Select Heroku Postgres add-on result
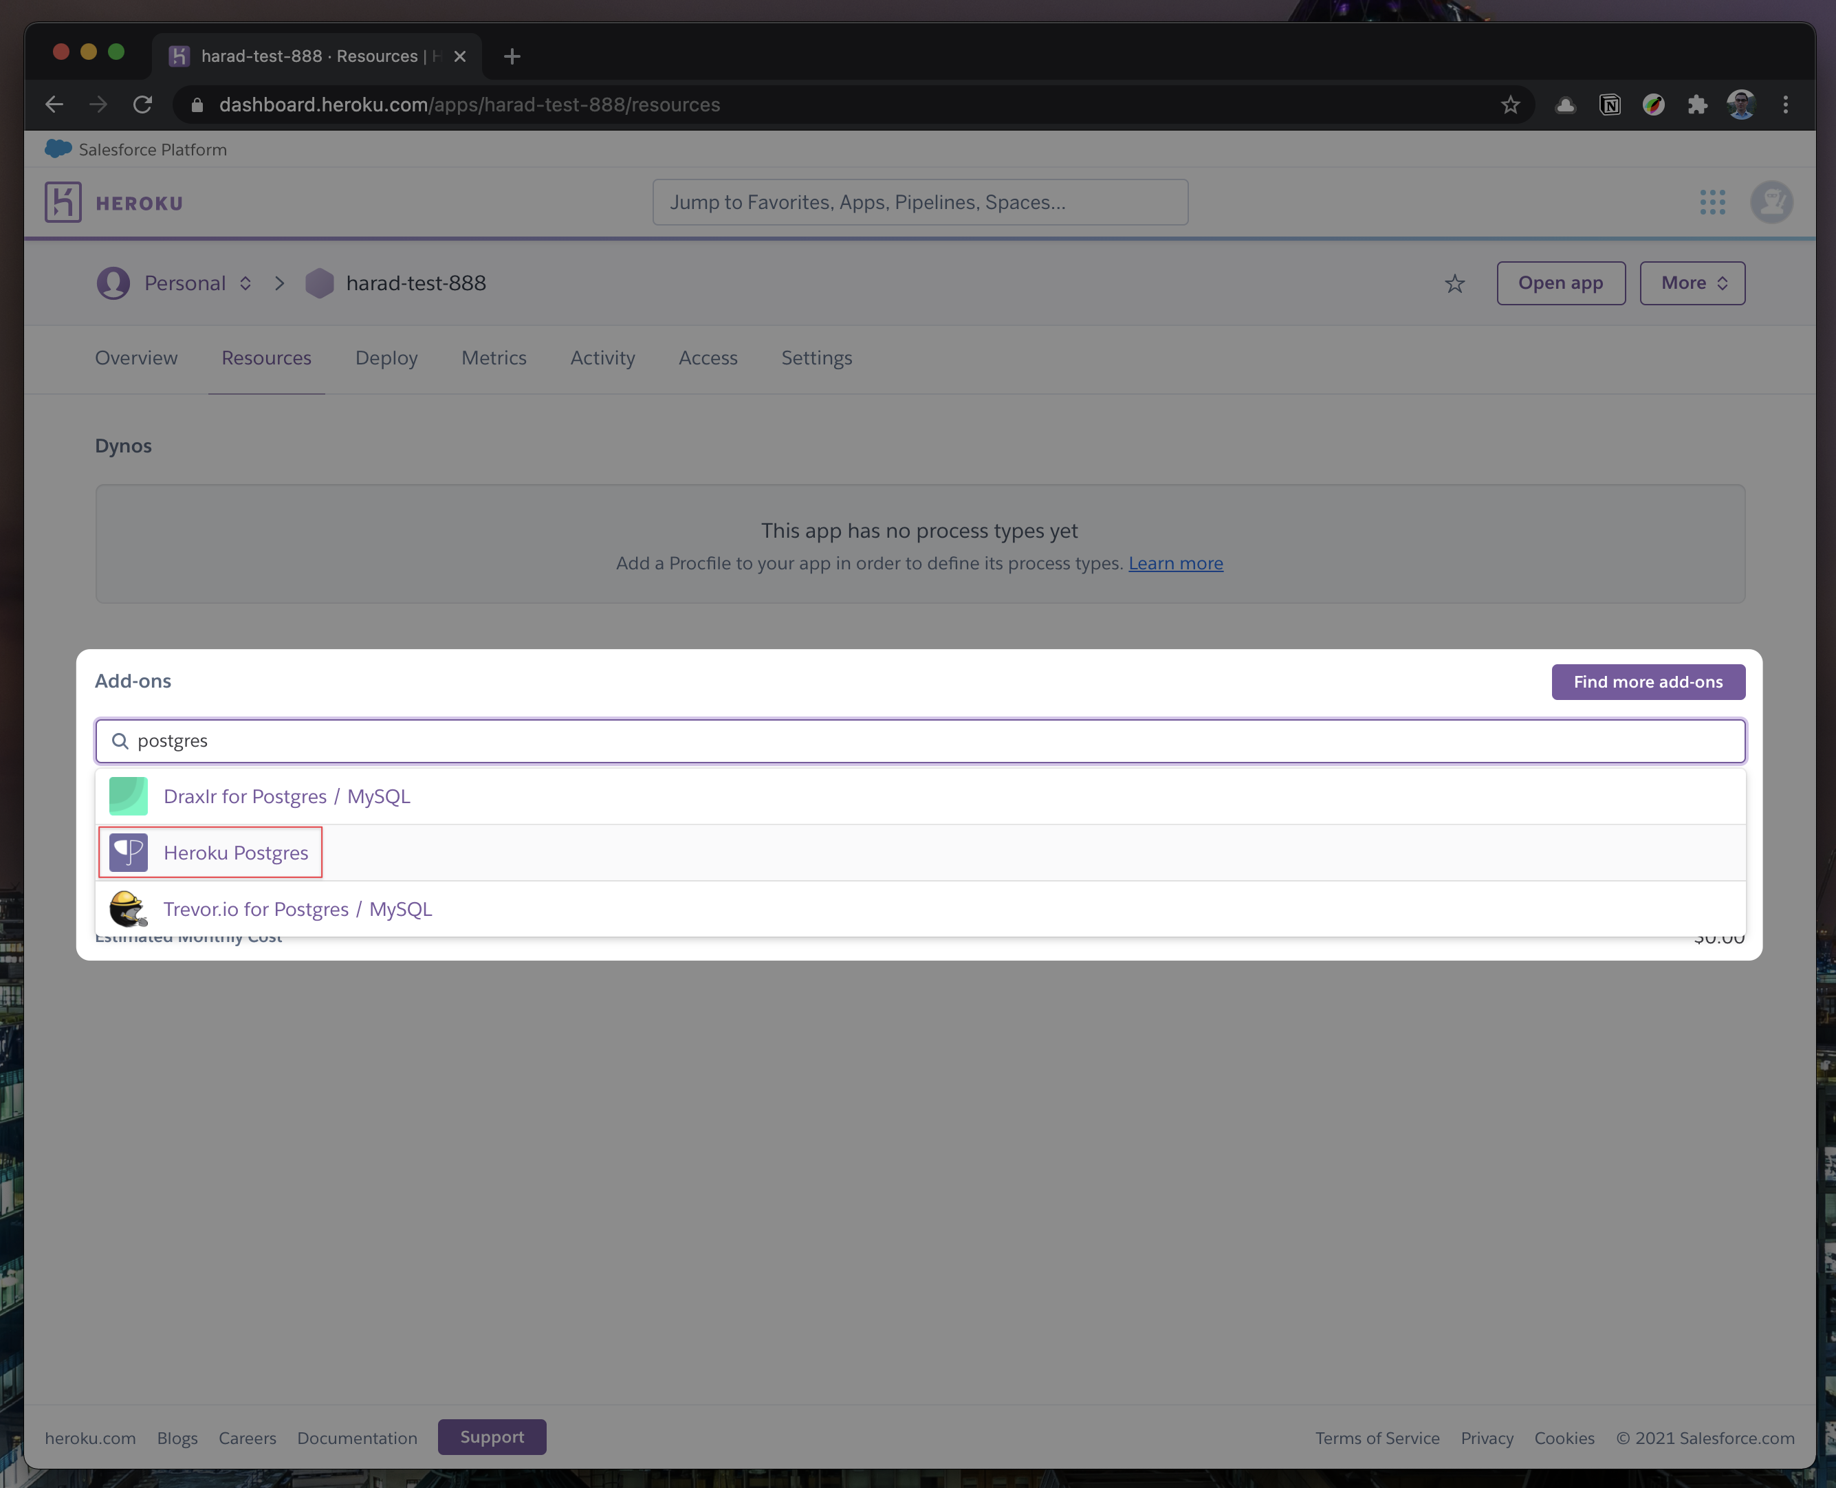Viewport: 1836px width, 1488px height. click(236, 853)
